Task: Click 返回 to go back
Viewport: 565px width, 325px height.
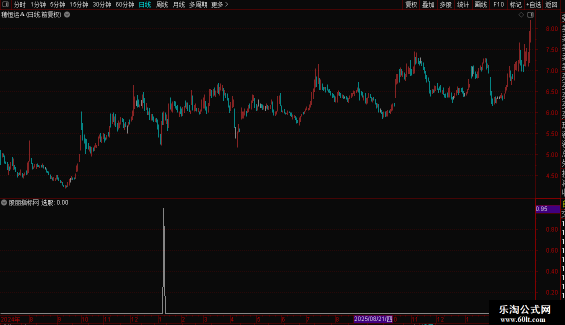Action: [x=551, y=4]
